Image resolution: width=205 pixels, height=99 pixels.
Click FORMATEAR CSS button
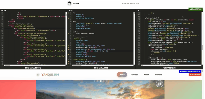[101, 68]
